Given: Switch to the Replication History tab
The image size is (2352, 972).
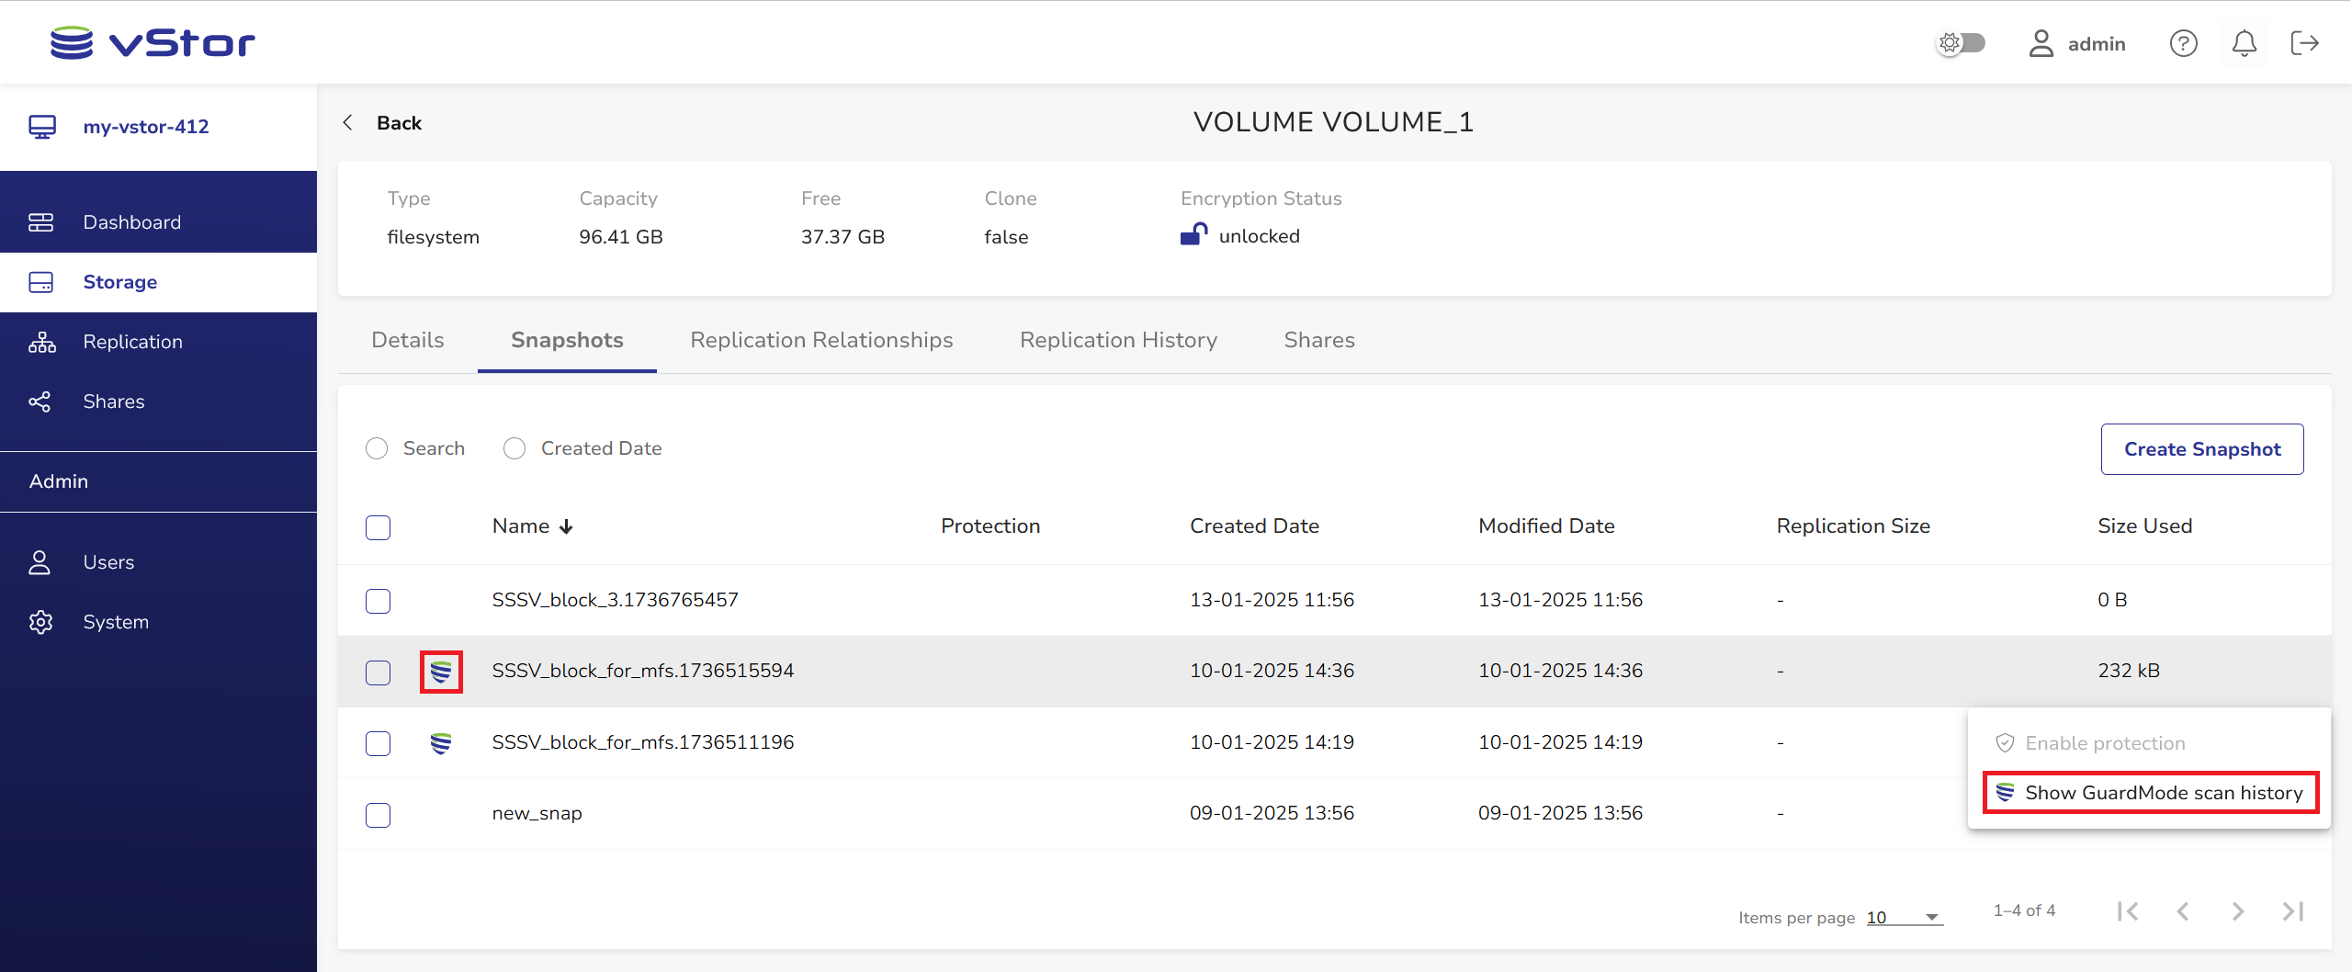Looking at the screenshot, I should point(1118,340).
